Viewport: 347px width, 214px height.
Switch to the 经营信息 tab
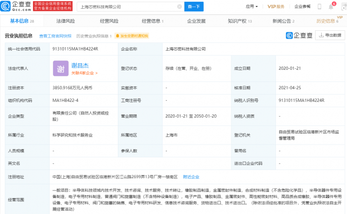(153, 21)
